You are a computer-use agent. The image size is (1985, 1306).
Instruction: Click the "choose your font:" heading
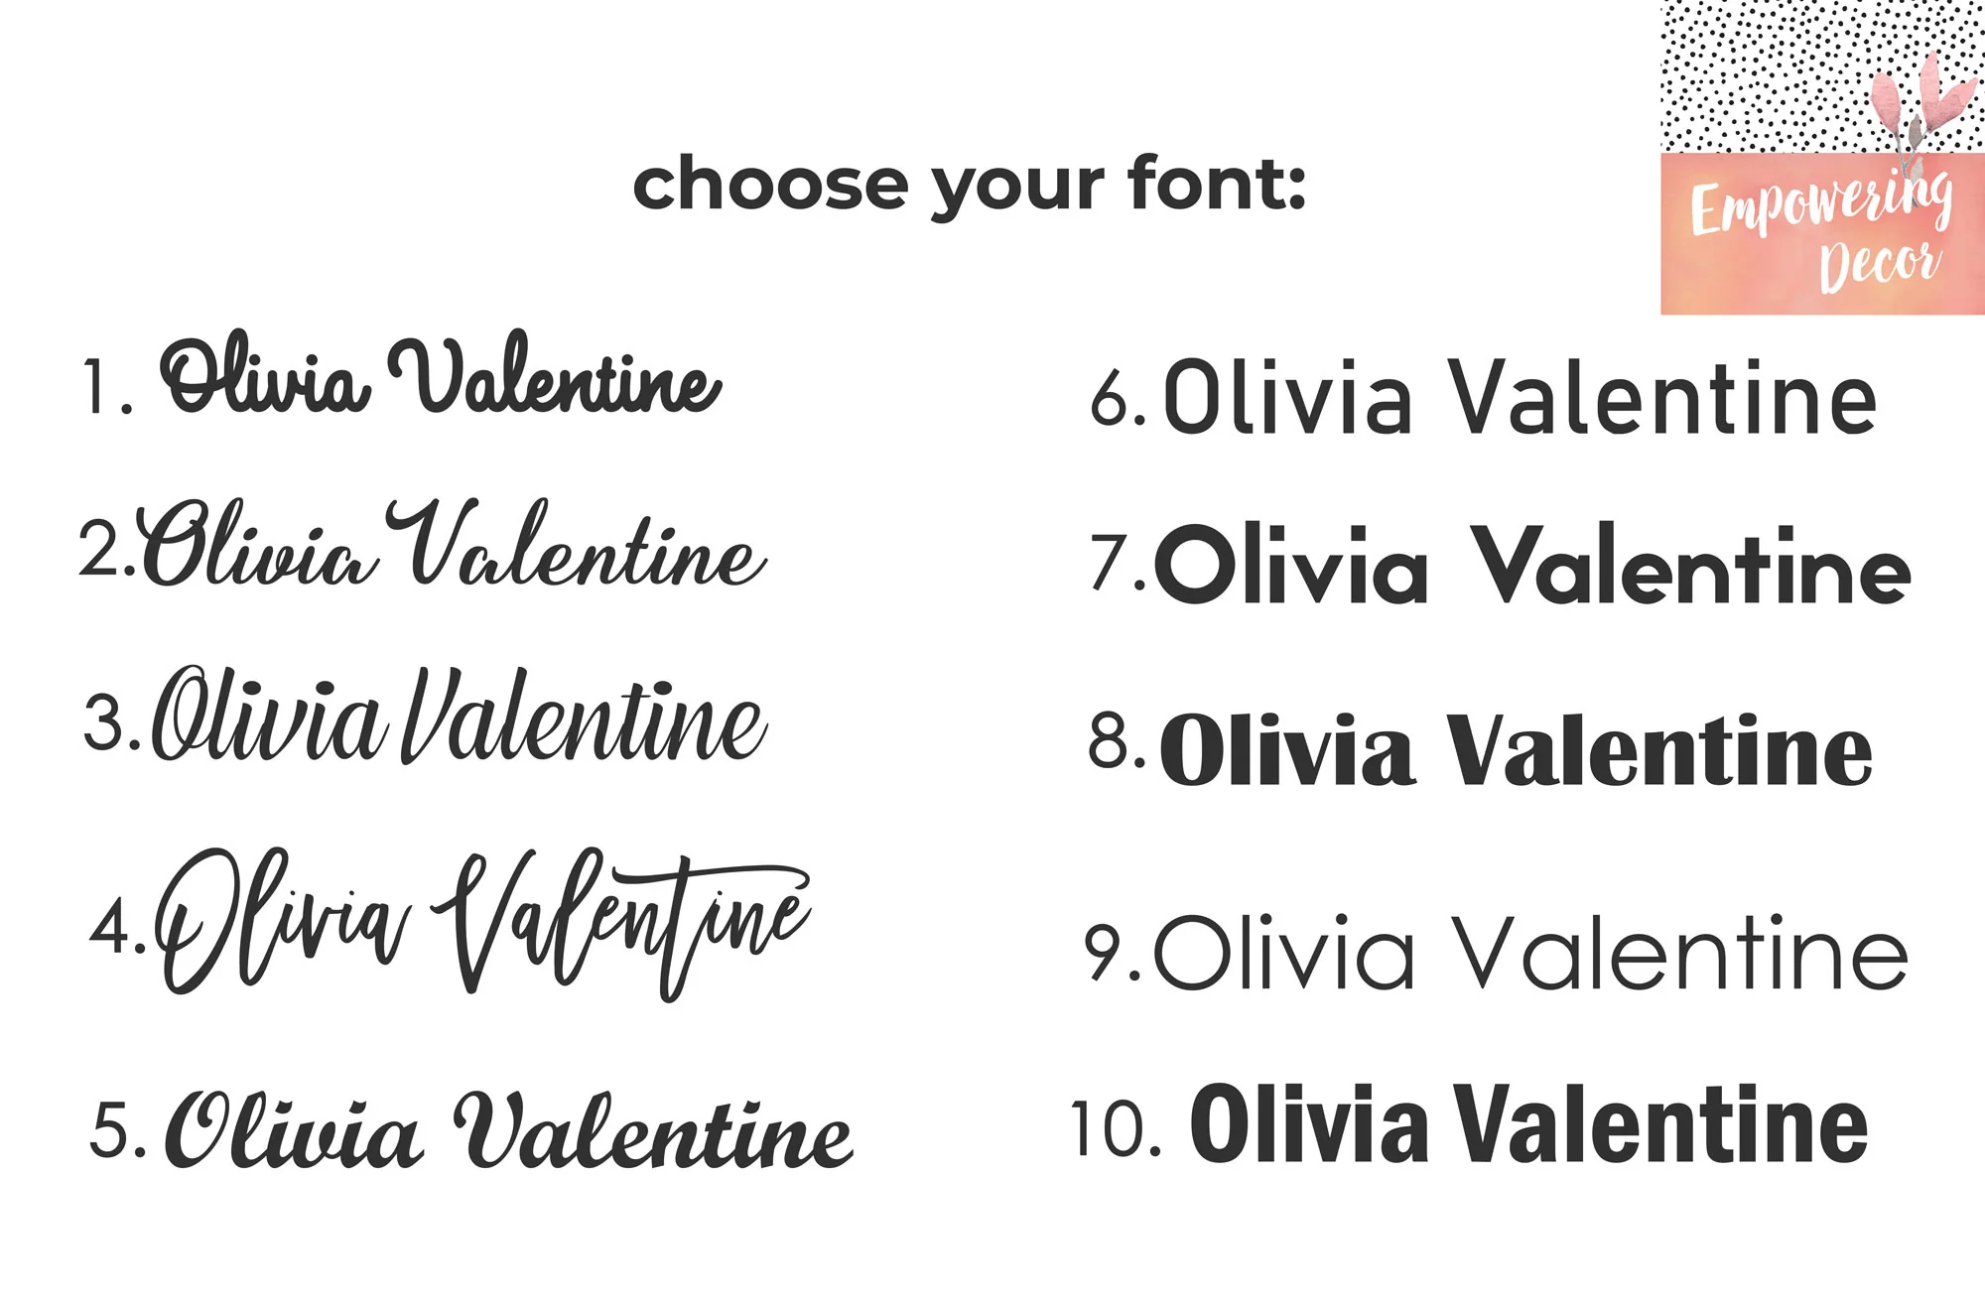[970, 185]
